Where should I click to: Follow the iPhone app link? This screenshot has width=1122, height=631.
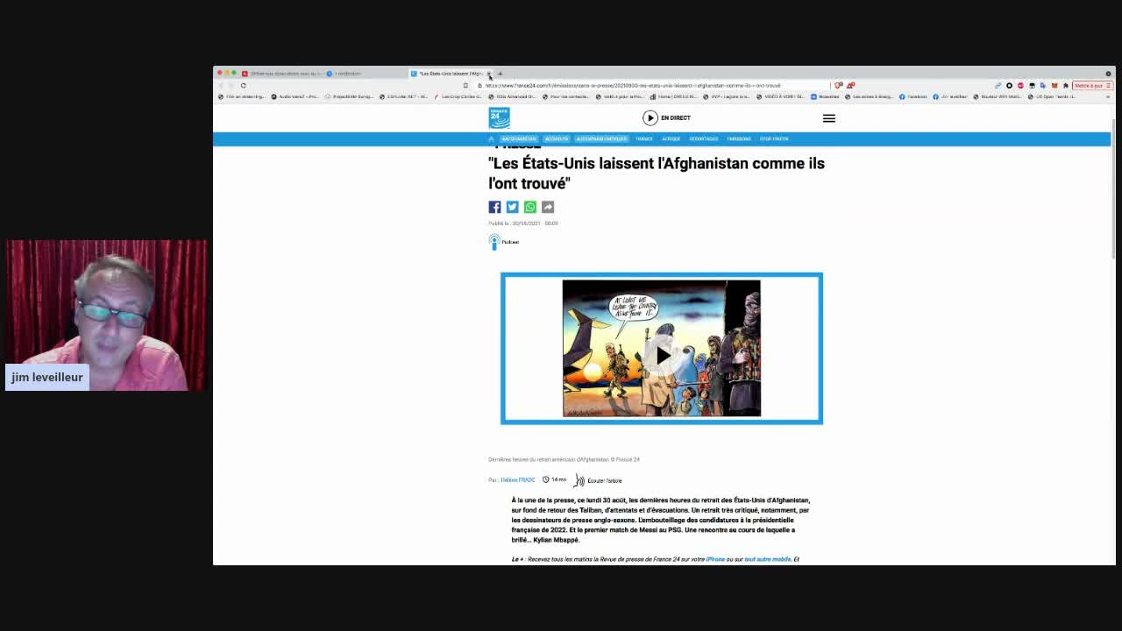pos(715,559)
